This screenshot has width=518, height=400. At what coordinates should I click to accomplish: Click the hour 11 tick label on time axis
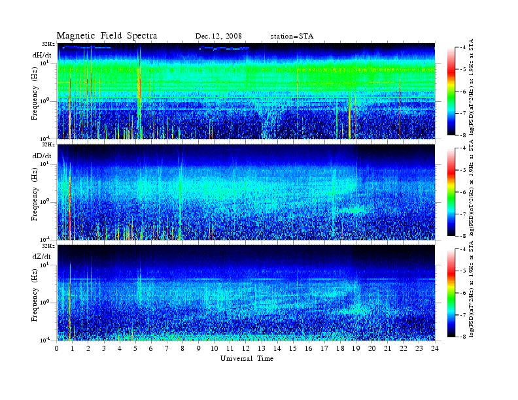[x=230, y=348]
